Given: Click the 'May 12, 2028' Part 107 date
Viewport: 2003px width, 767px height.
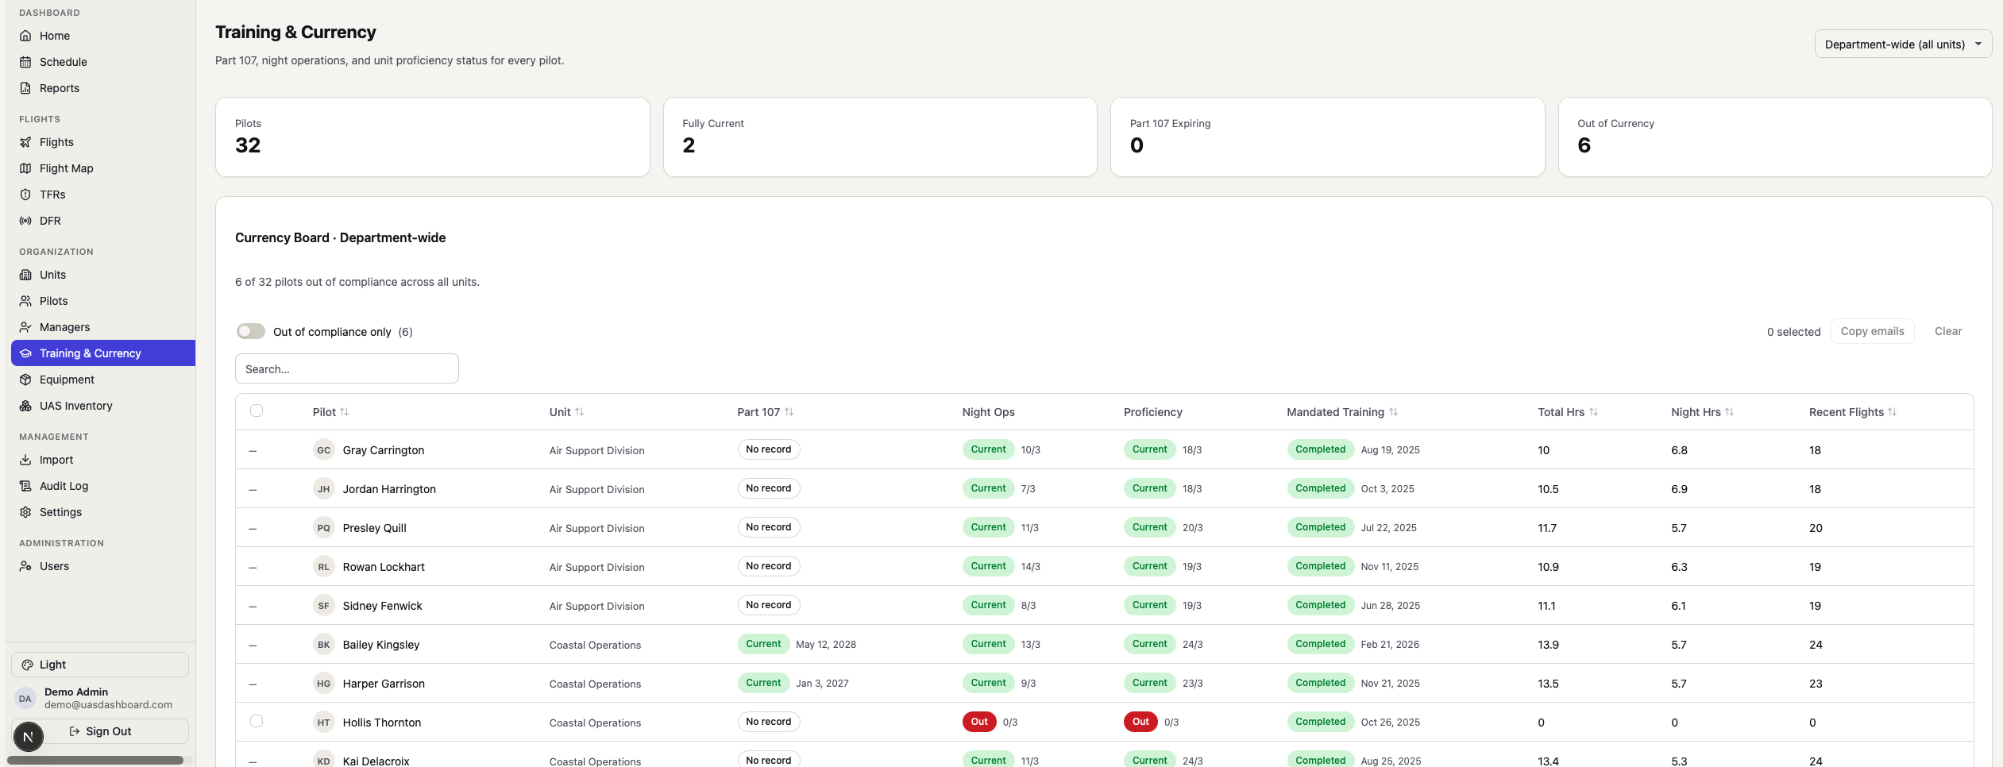Looking at the screenshot, I should [x=826, y=644].
